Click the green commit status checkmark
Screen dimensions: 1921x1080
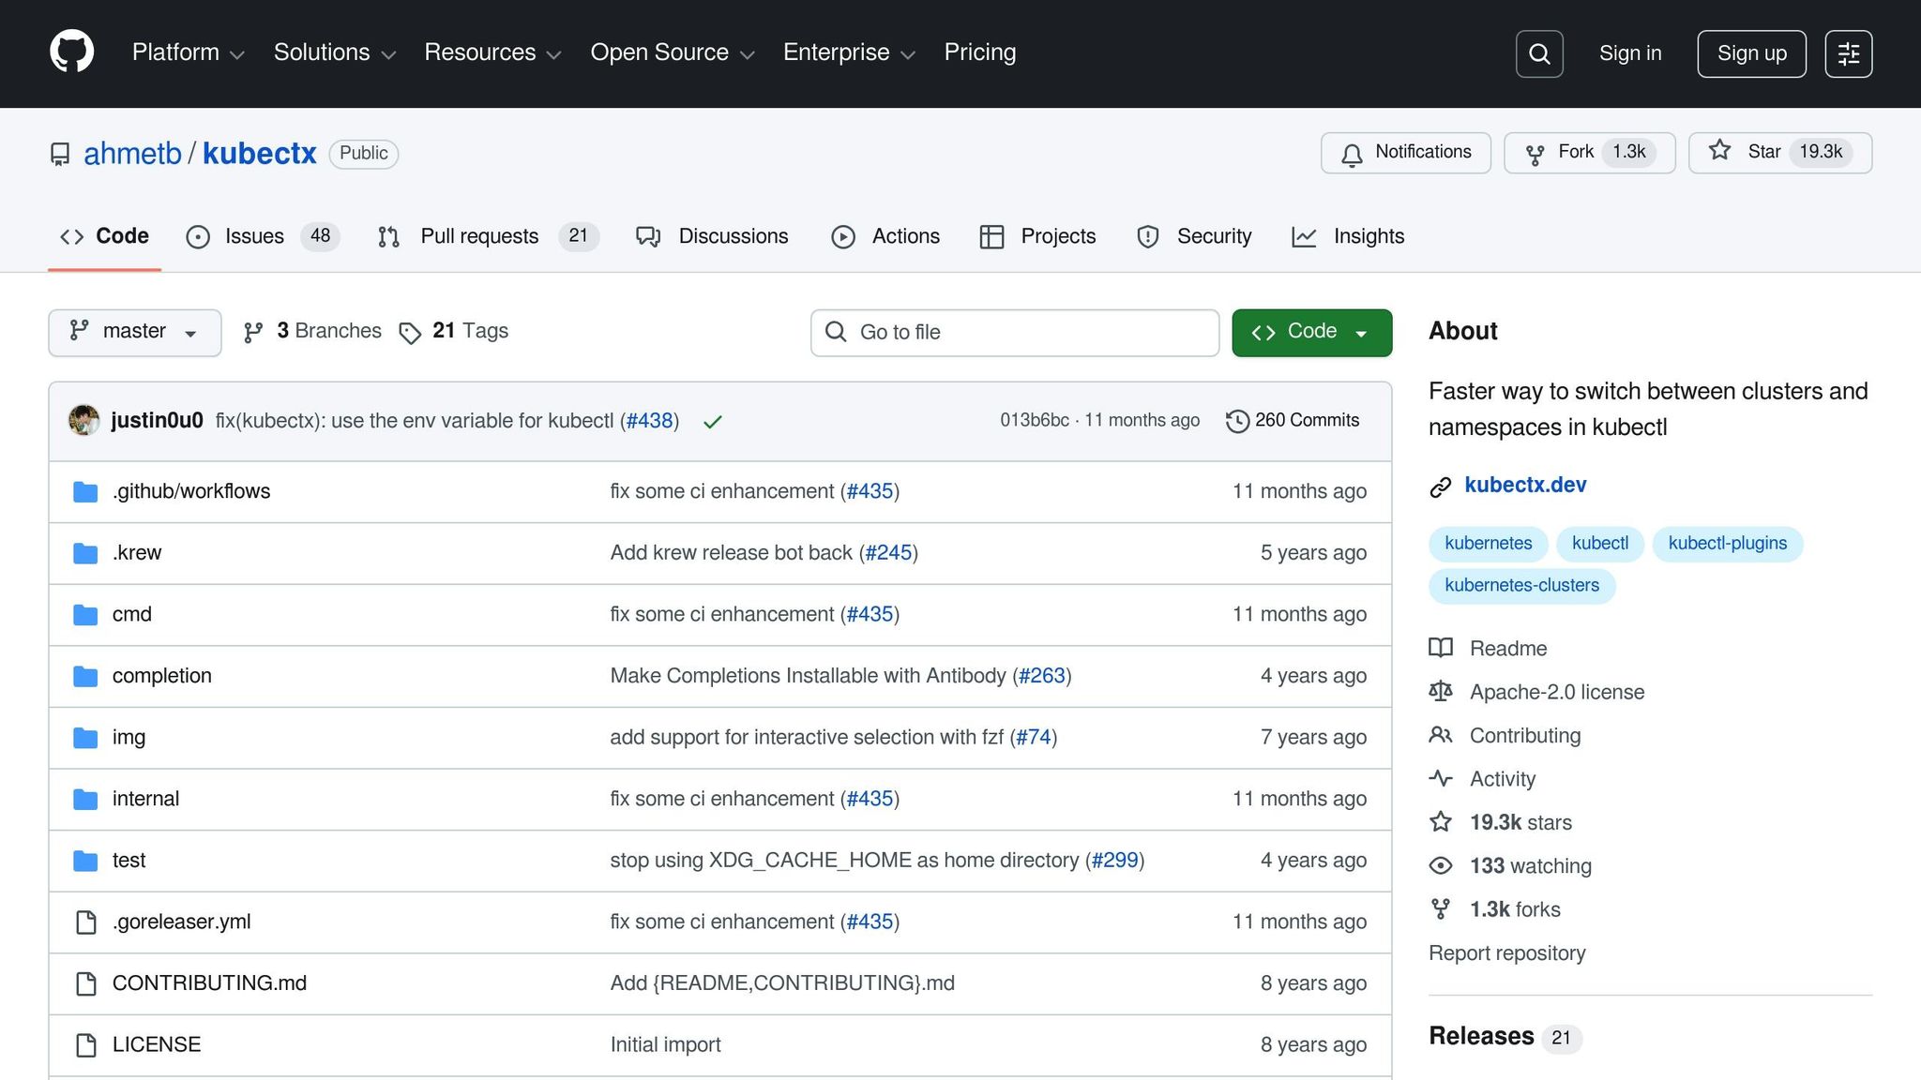coord(713,422)
